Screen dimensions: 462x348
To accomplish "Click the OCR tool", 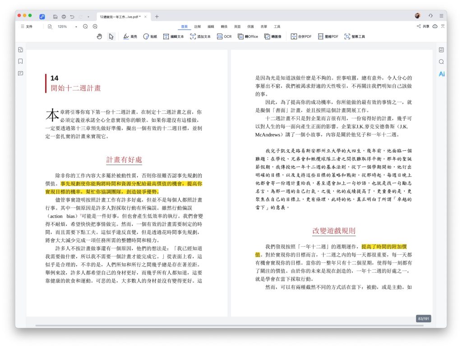I will point(224,36).
